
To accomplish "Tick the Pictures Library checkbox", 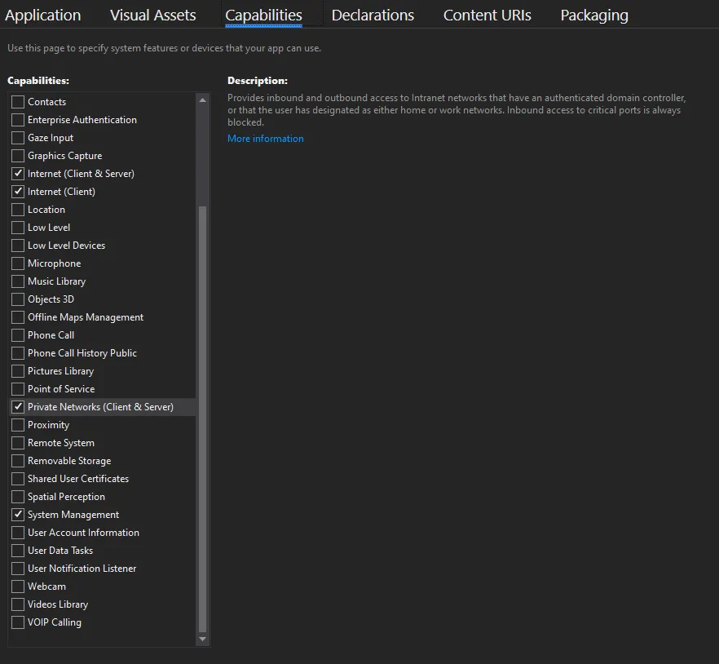I will 18,371.
